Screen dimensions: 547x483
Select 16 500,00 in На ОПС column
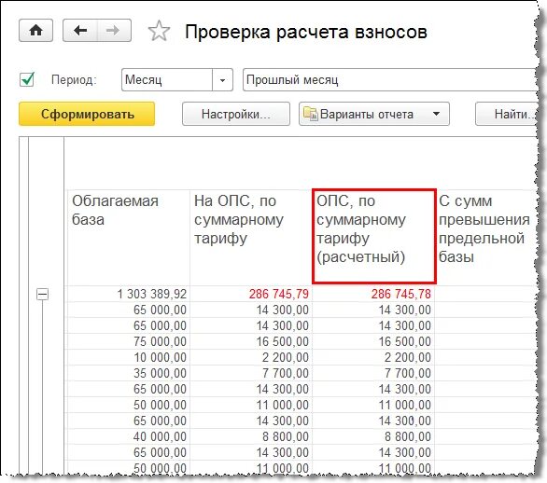[x=251, y=341]
